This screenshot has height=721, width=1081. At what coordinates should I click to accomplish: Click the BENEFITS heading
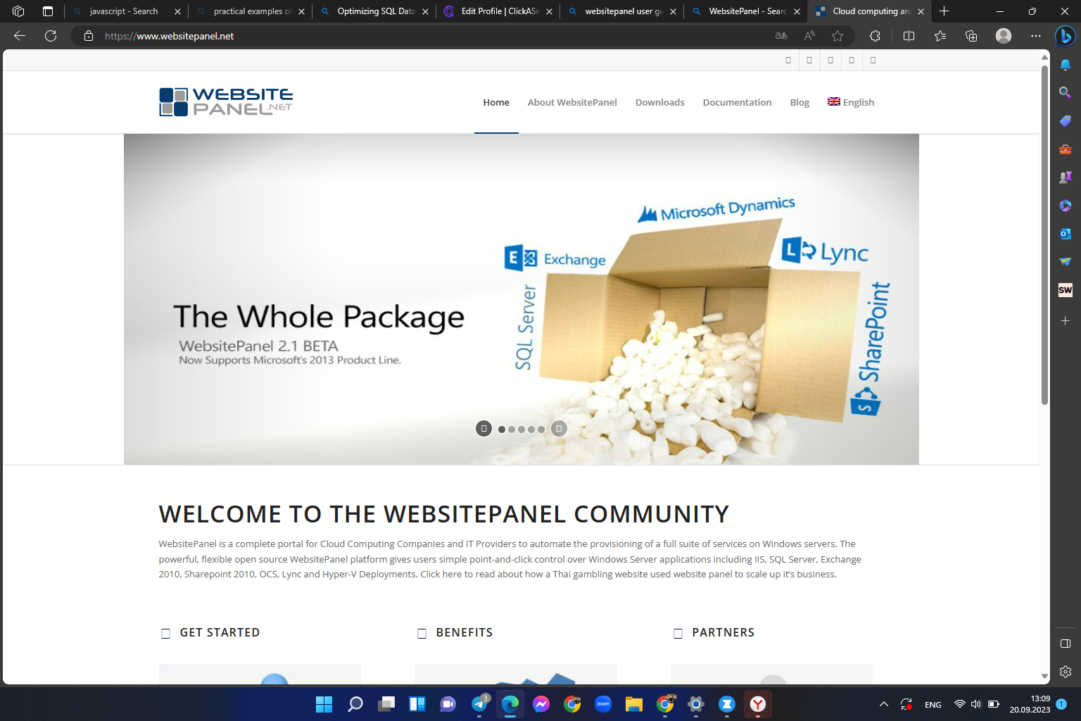(x=464, y=632)
